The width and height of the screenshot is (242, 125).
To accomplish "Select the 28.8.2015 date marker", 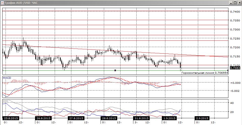I will [x=109, y=118].
